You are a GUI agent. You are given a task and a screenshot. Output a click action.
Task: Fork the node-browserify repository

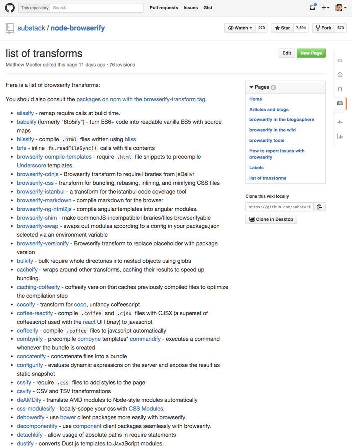pos(323,28)
